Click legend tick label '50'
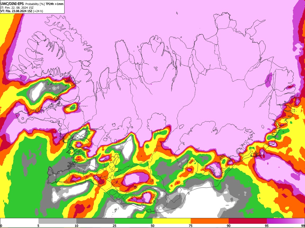Image resolution: width=305 pixels, height=228 pixels. click(x=152, y=226)
